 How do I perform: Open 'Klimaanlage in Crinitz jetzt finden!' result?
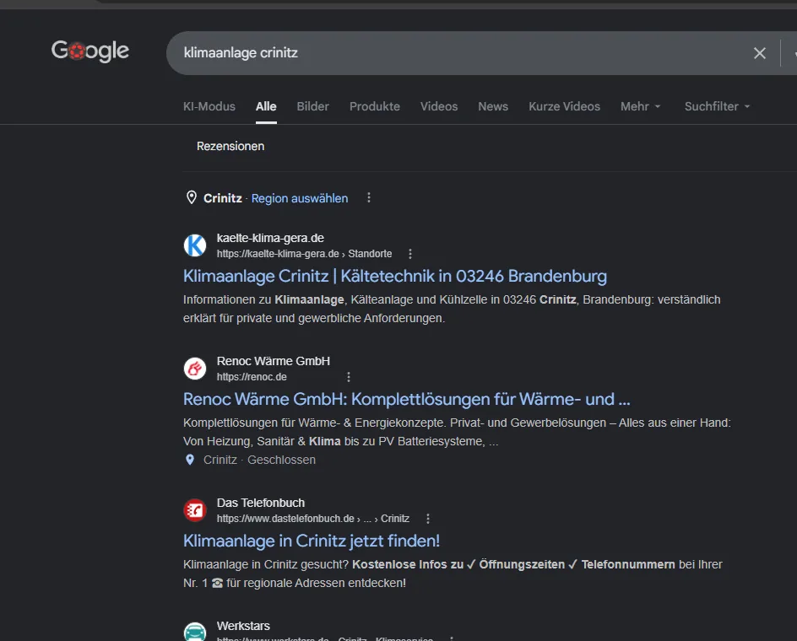311,541
